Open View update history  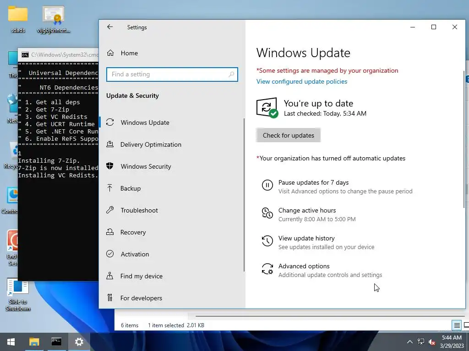pos(306,238)
